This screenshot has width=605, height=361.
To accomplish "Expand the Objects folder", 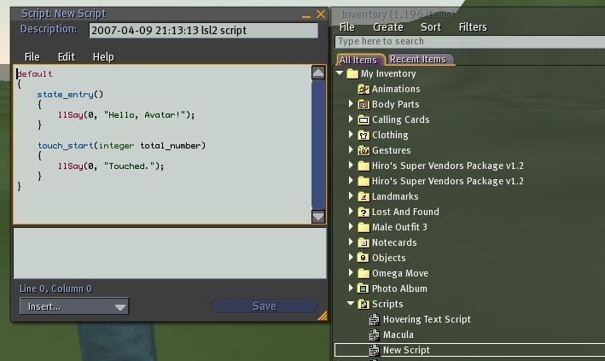I will (351, 257).
